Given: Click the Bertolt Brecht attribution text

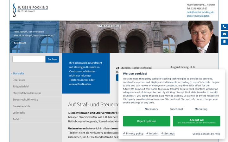Looking at the screenshot, I should coord(20,43).
